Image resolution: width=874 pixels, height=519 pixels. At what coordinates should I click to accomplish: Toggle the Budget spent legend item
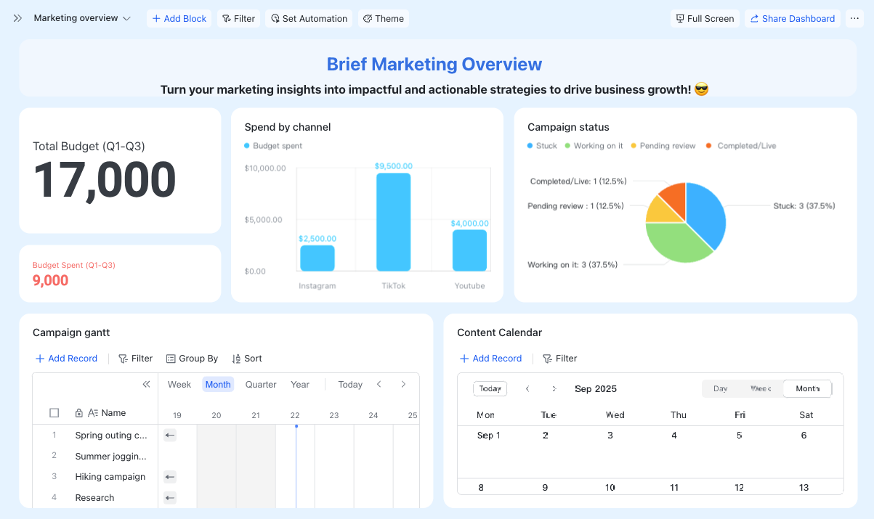(273, 146)
